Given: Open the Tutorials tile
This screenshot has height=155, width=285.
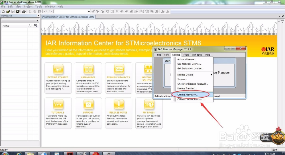Looking at the screenshot, I should 58,113.
